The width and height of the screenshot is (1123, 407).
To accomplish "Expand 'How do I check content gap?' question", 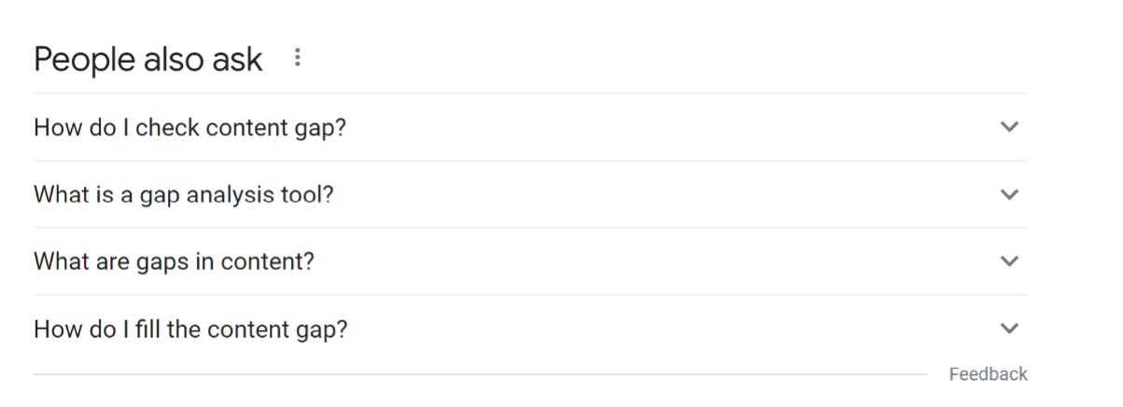I will point(530,127).
